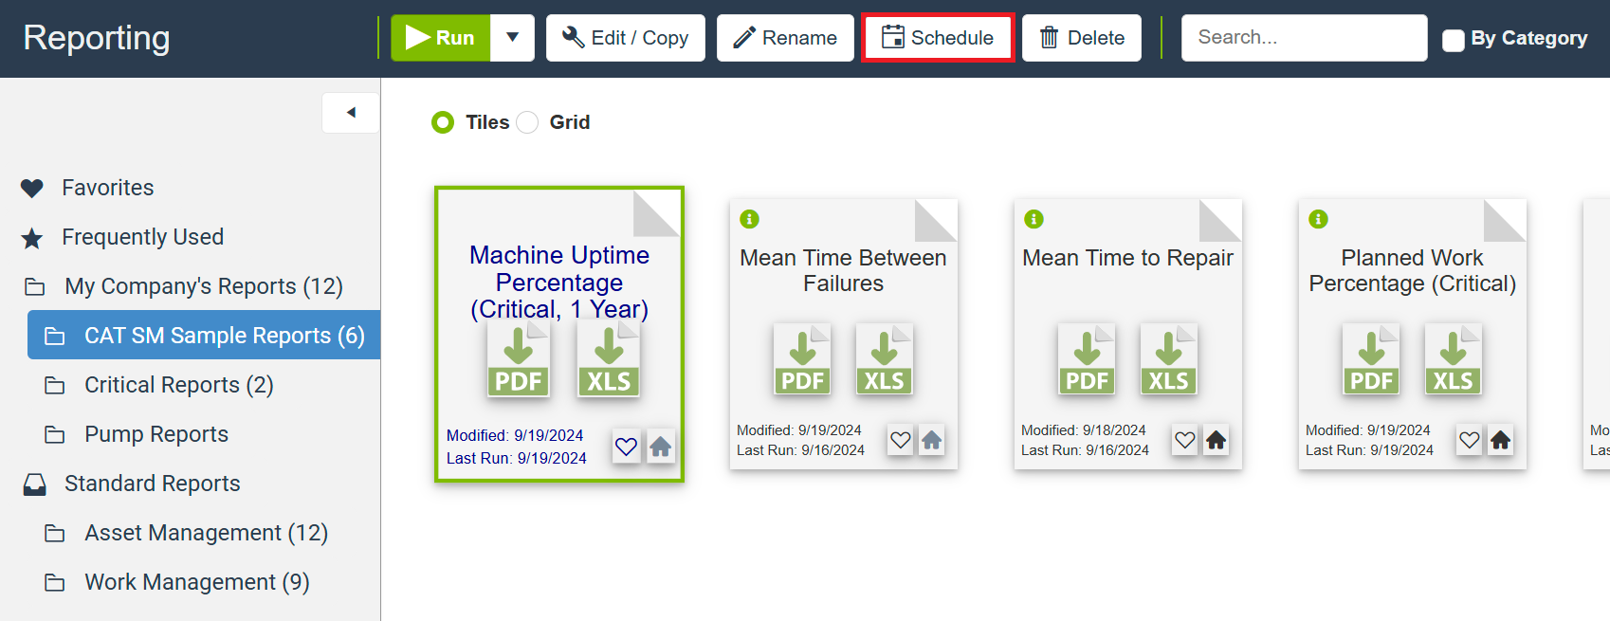
Task: Collapse the left sidebar panel
Action: 351,113
